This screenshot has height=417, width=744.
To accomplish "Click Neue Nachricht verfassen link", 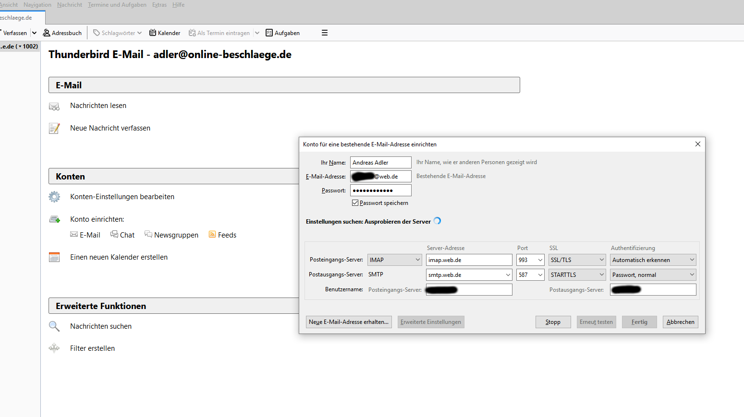I will 110,128.
